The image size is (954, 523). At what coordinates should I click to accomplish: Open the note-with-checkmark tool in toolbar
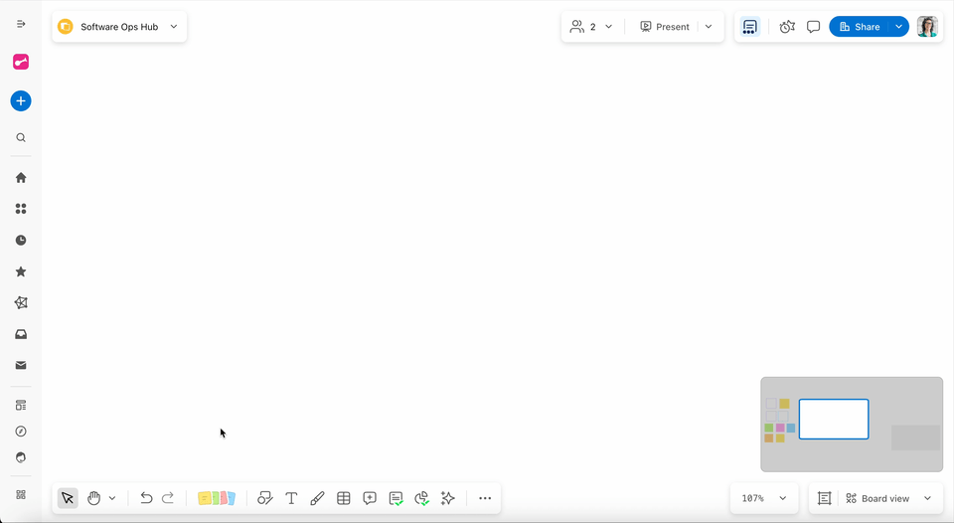397,499
